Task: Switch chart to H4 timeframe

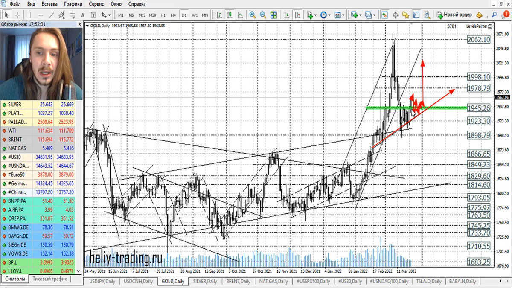Action: tap(173, 15)
